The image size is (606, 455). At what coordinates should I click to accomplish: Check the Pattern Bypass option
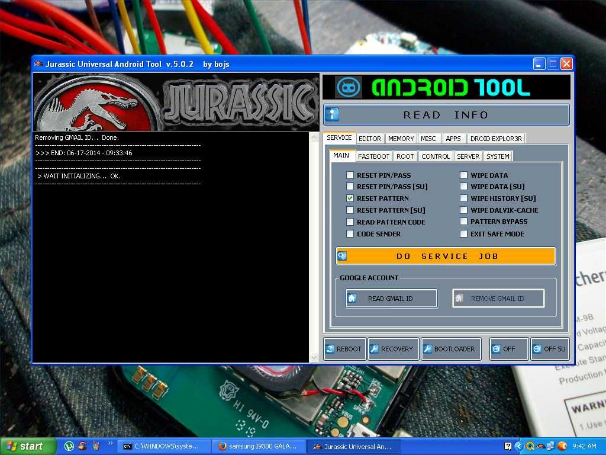[x=464, y=222]
